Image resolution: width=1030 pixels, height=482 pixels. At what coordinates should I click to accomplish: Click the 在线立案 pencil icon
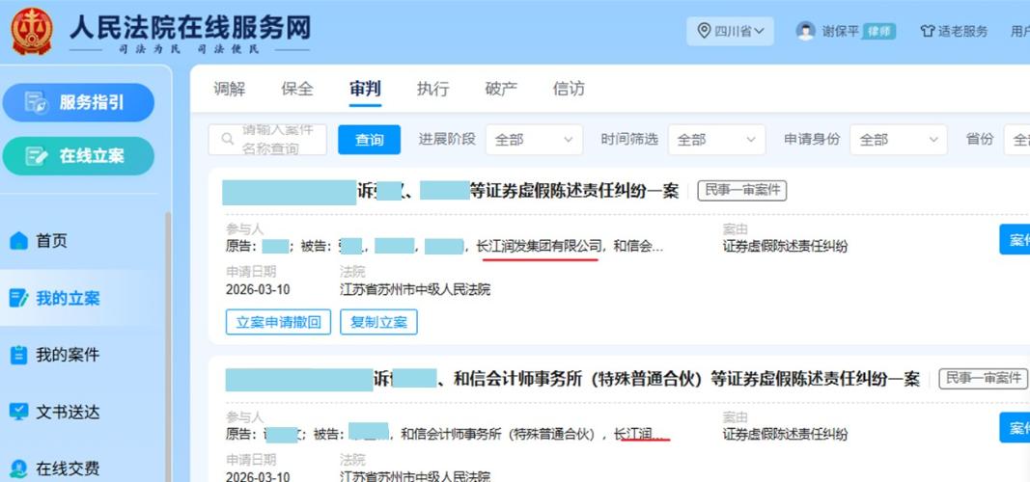(x=36, y=156)
